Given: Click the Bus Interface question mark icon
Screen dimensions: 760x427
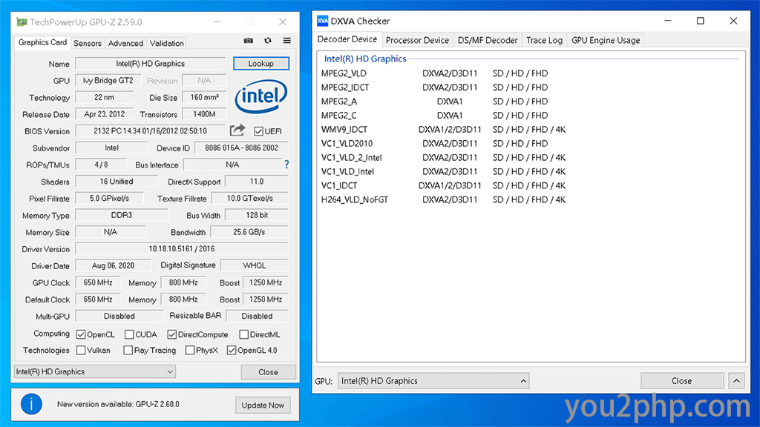Looking at the screenshot, I should [286, 165].
